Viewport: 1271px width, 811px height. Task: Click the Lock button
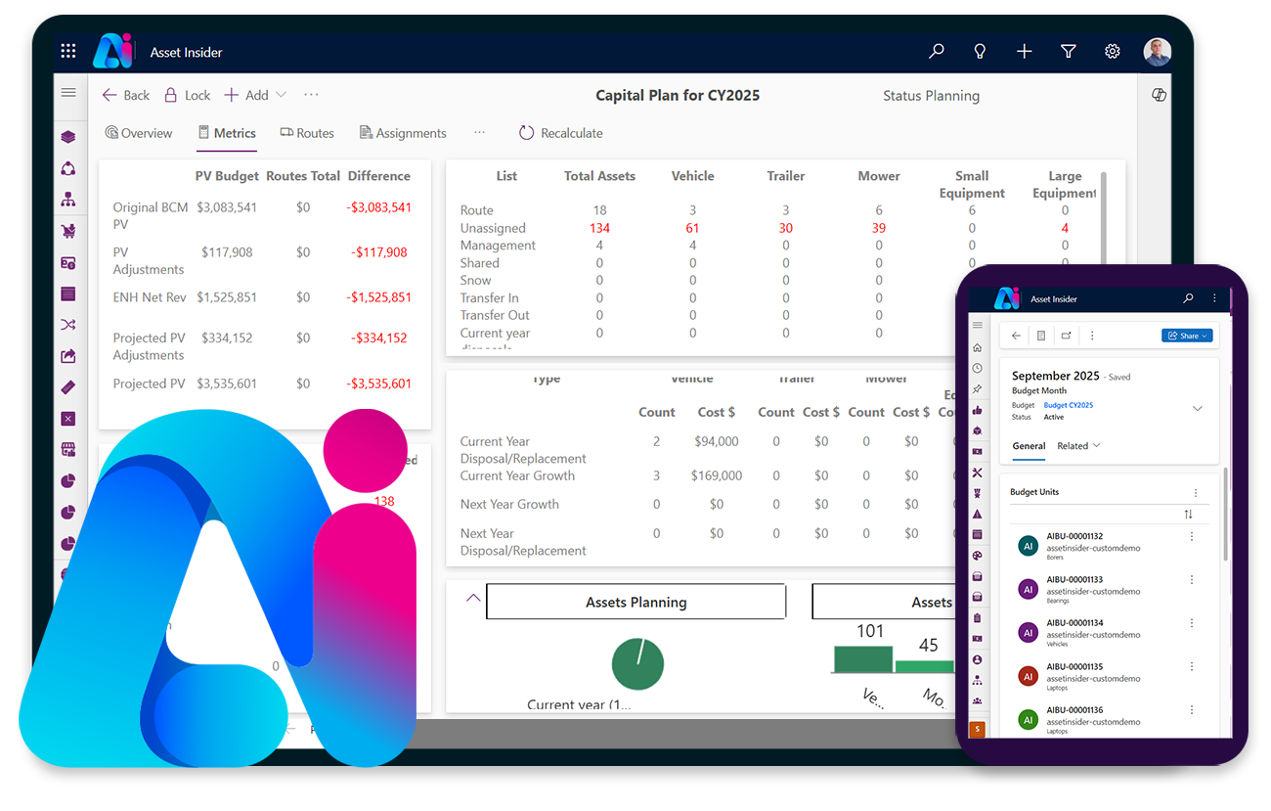[187, 95]
